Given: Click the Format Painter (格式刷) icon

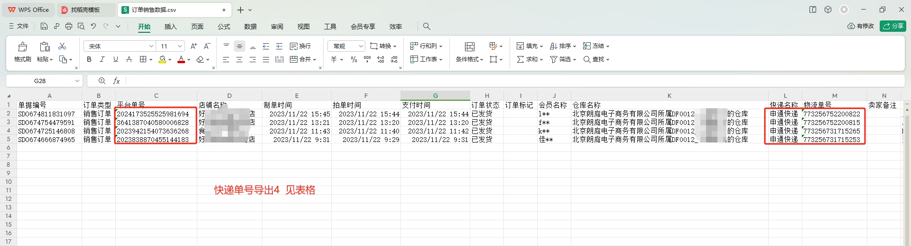Looking at the screenshot, I should point(22,47).
